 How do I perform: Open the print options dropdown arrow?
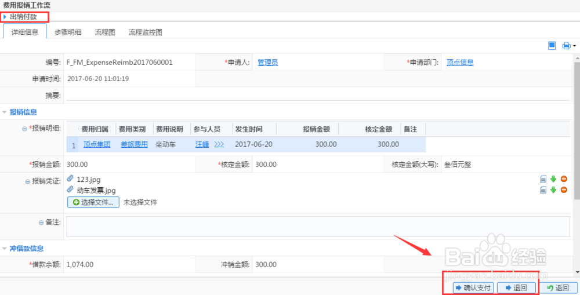click(x=574, y=46)
